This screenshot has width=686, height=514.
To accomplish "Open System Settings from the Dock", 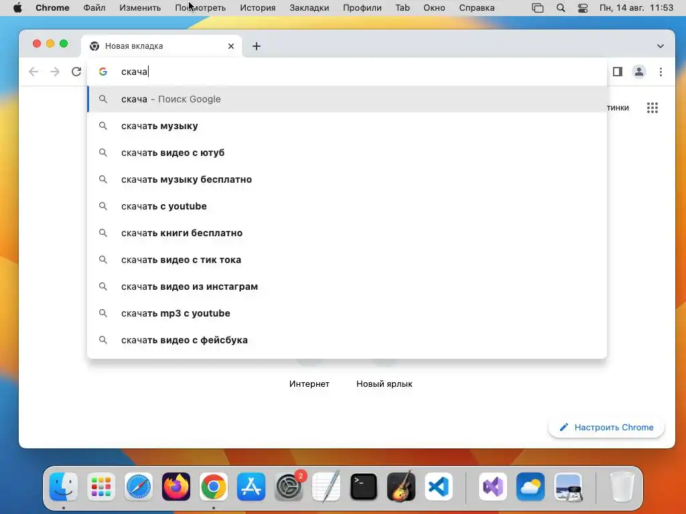I will coord(289,487).
